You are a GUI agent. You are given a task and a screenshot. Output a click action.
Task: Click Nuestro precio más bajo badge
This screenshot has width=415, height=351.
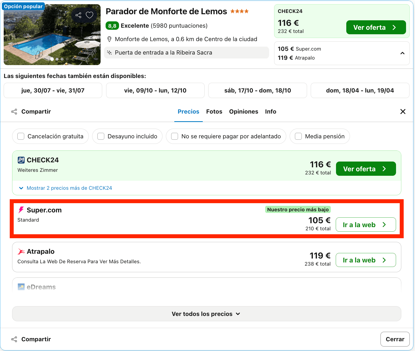point(298,209)
